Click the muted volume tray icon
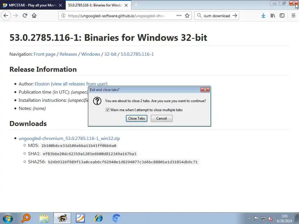 coord(270,218)
